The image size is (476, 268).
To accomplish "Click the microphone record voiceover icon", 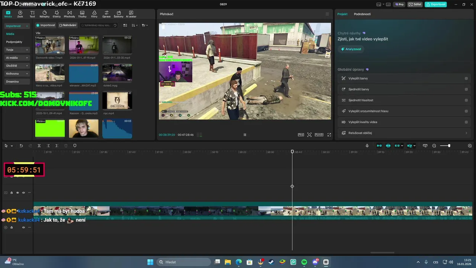I will 367,146.
